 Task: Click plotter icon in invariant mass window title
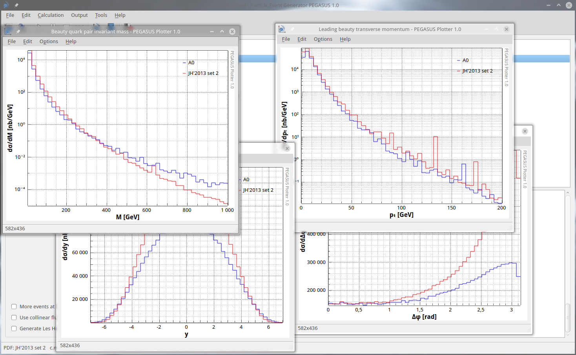click(x=8, y=31)
